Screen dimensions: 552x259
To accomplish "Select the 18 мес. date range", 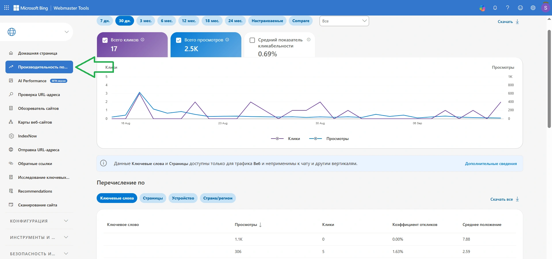I will (x=212, y=21).
